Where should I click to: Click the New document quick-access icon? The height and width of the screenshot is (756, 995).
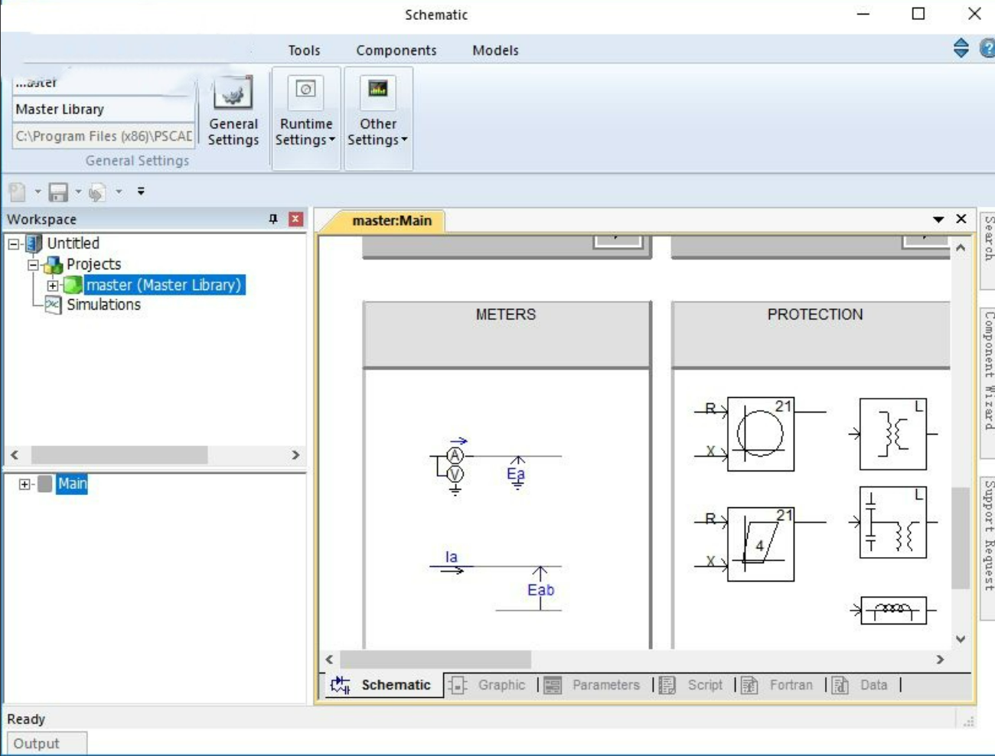[17, 191]
